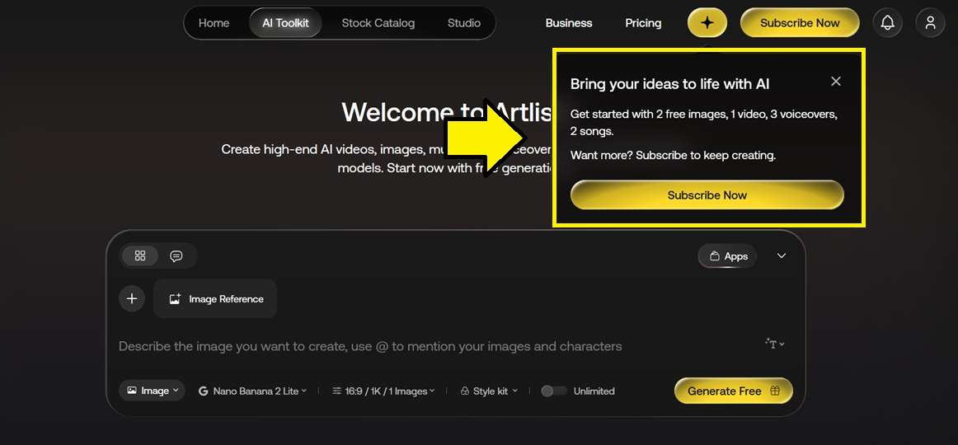Open the Studio tab
This screenshot has height=445, width=958.
463,23
